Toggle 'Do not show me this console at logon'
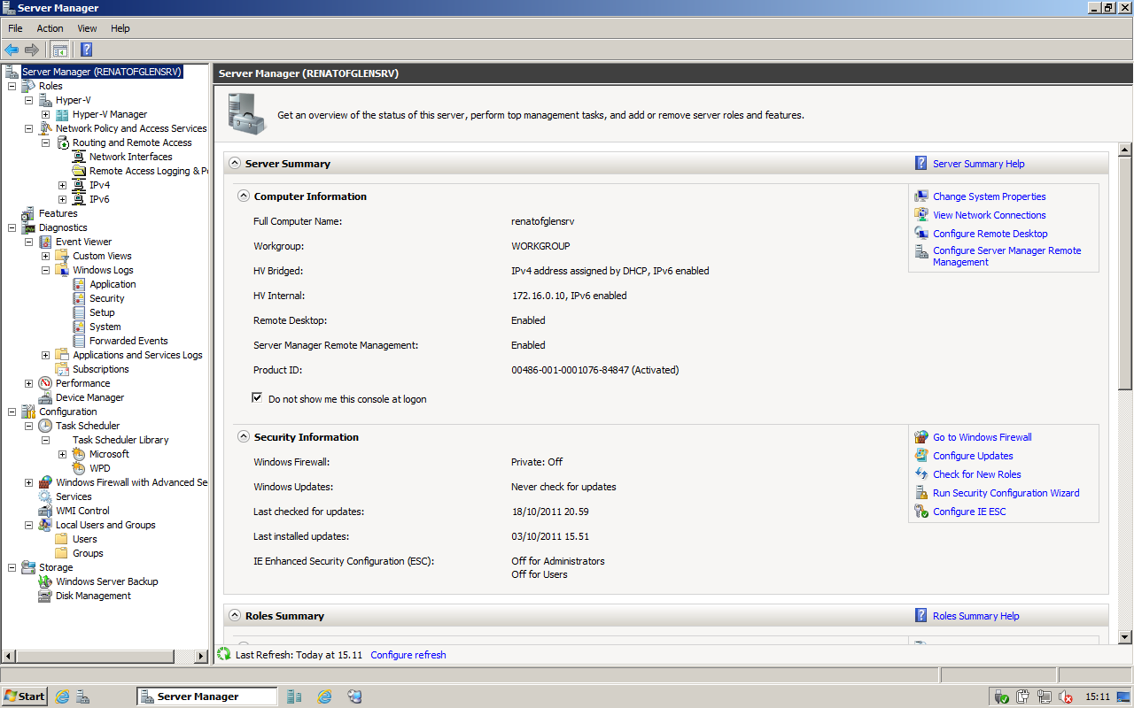This screenshot has height=708, width=1134. pos(257,398)
